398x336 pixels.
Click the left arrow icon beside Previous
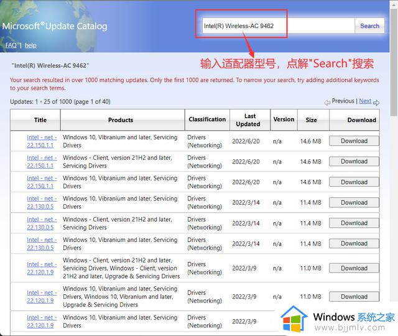(327, 103)
